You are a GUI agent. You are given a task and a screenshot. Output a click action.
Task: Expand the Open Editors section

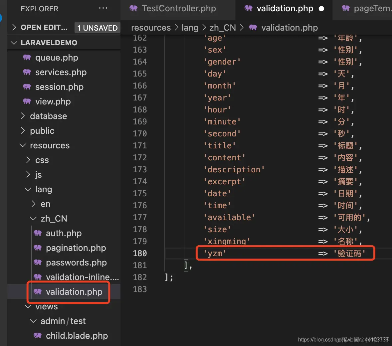click(14, 27)
